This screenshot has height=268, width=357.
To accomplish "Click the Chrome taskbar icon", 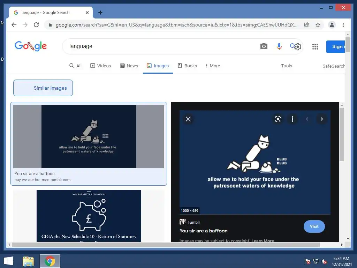I will point(50,261).
